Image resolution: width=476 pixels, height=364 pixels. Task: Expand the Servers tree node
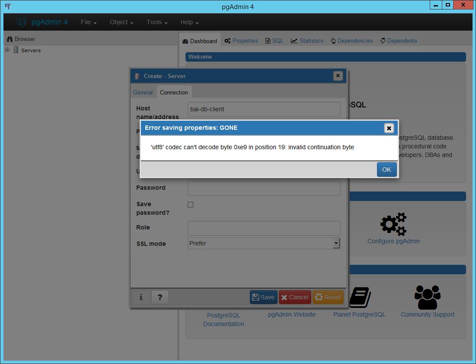(x=7, y=50)
